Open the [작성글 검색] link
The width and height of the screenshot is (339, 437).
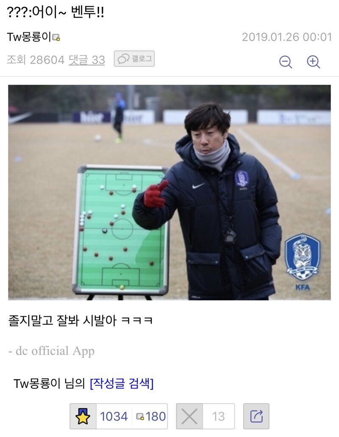click(122, 384)
